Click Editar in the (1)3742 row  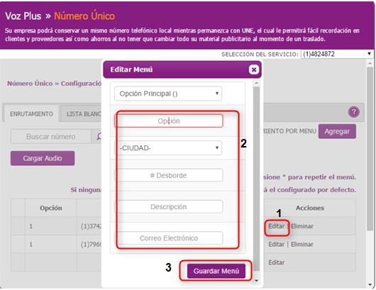click(276, 226)
